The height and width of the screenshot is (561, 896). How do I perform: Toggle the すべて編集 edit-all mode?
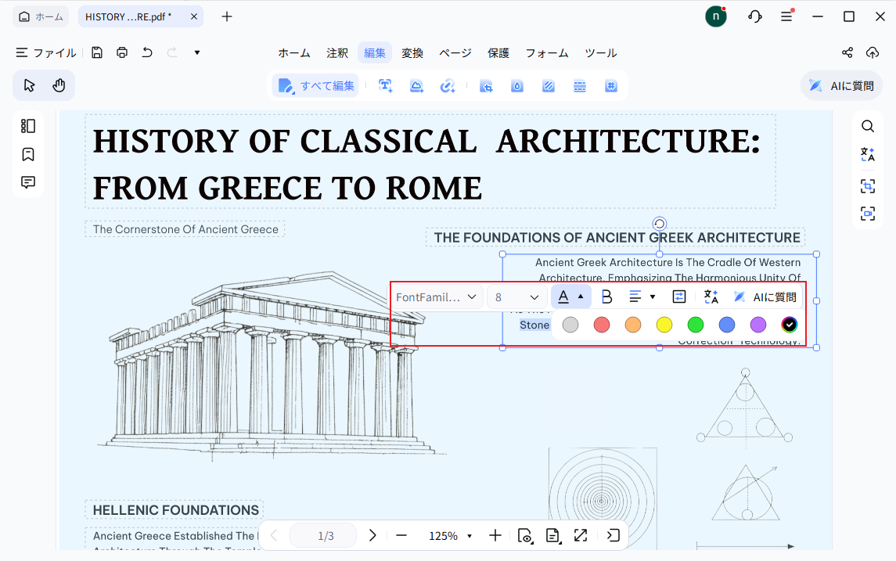[316, 86]
